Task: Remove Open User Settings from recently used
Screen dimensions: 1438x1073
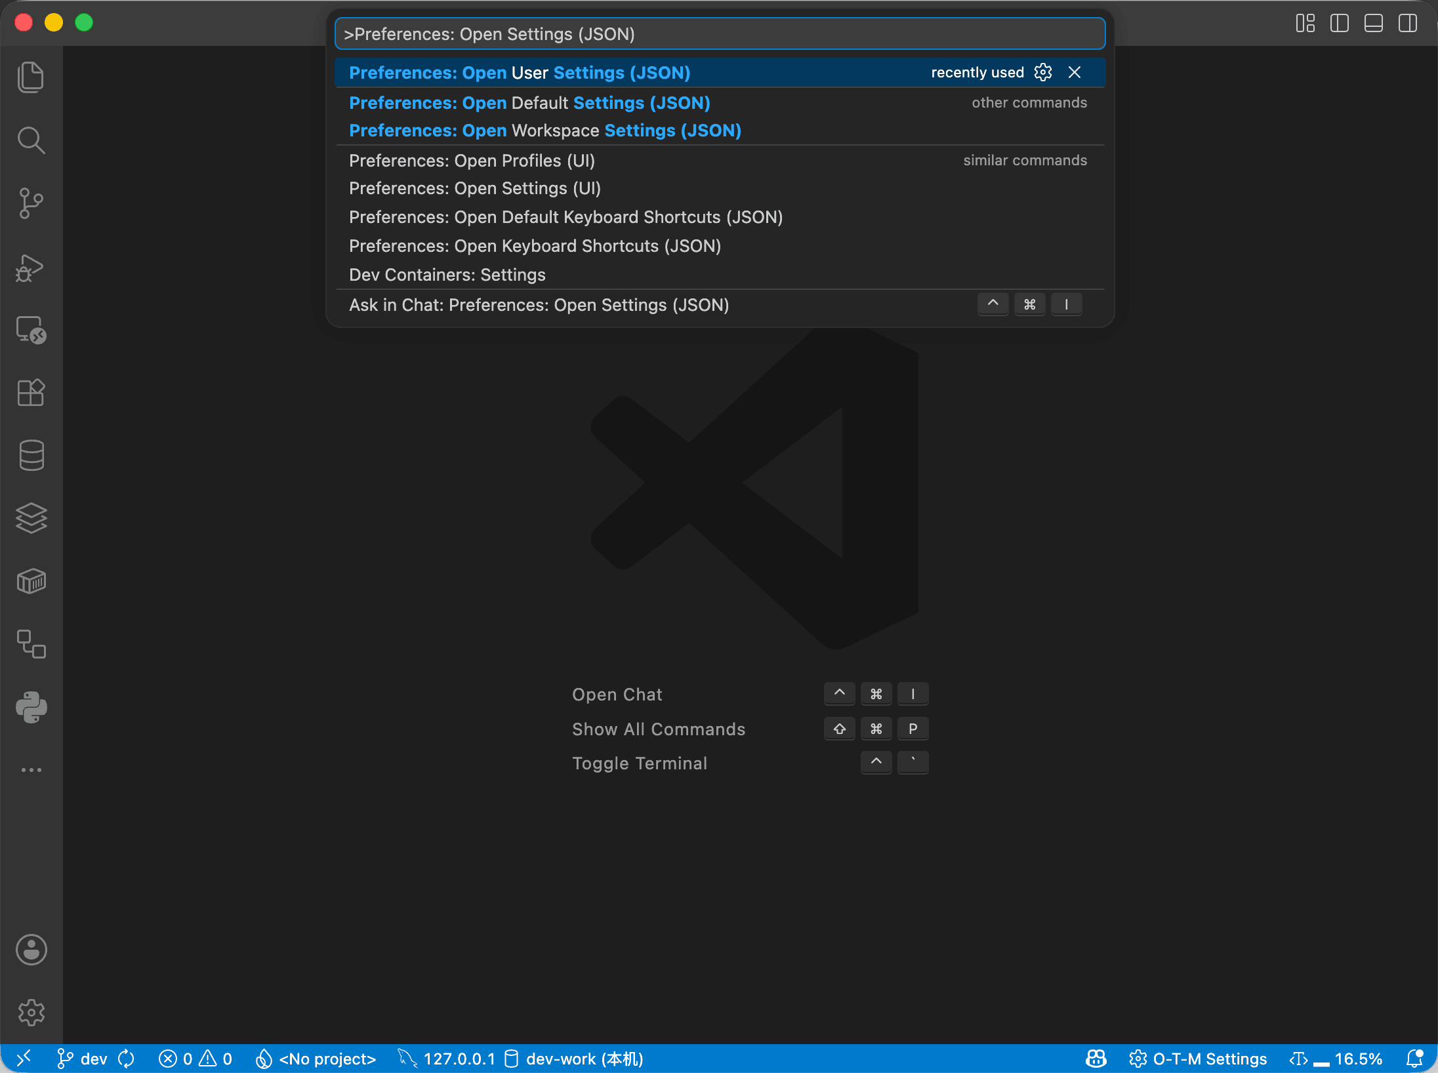Action: click(1075, 72)
